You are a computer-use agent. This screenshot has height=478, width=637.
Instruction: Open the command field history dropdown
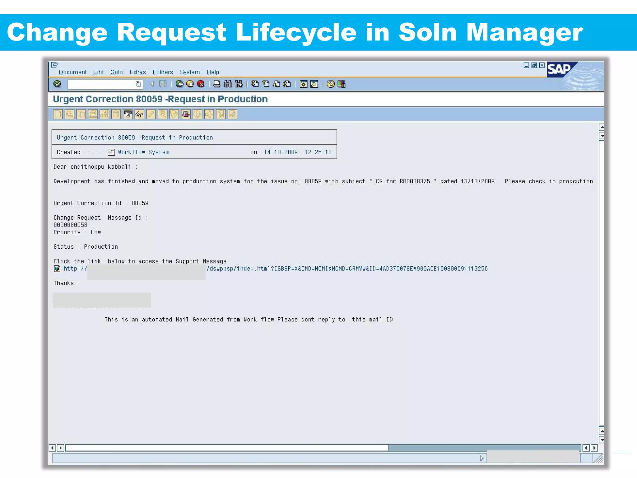[138, 84]
